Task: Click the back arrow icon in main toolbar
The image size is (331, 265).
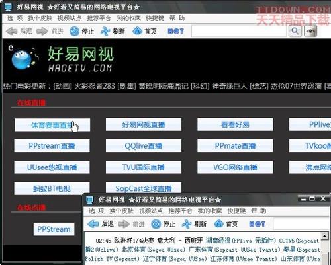Action: [x=12, y=31]
